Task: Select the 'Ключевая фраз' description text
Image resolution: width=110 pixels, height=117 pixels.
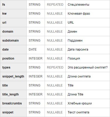Action: [79, 14]
